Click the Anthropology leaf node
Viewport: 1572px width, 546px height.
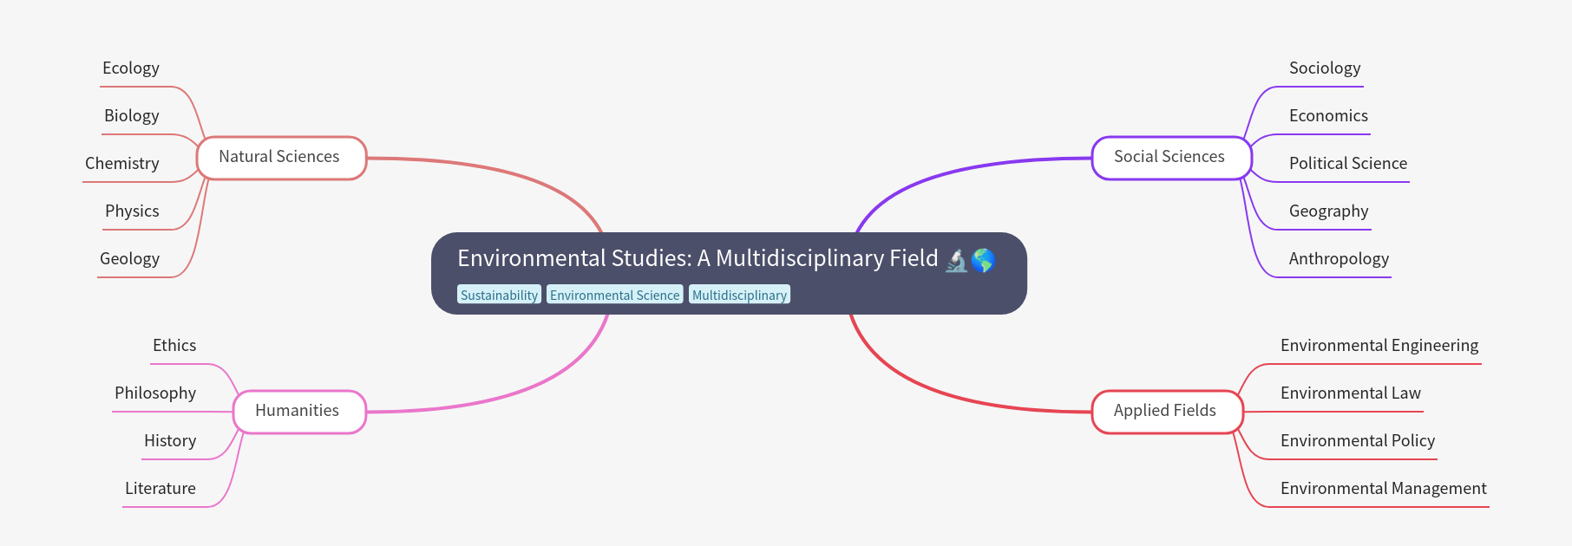click(1339, 259)
